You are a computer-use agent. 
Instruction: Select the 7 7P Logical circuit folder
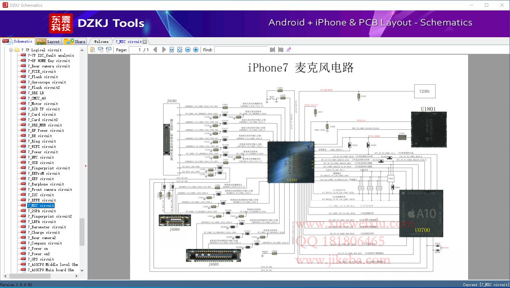point(42,50)
